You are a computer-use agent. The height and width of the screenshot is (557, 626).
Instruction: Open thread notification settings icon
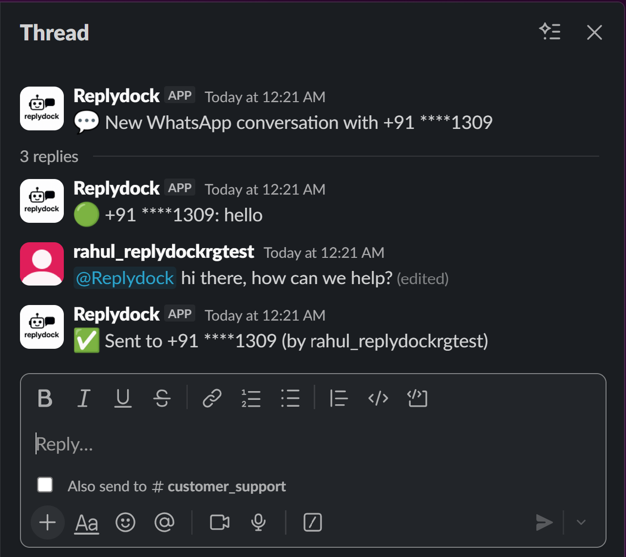pos(550,32)
